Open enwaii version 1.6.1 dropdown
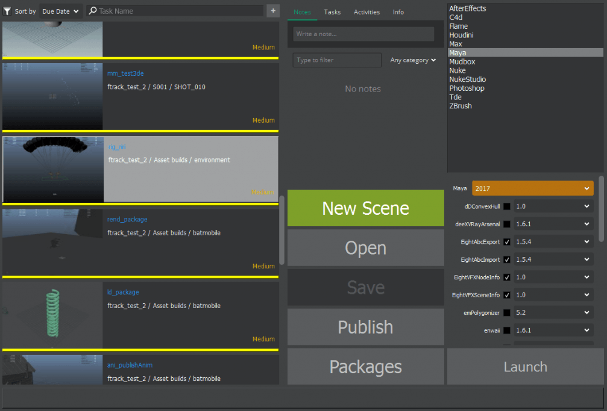The width and height of the screenshot is (607, 411). (x=553, y=330)
